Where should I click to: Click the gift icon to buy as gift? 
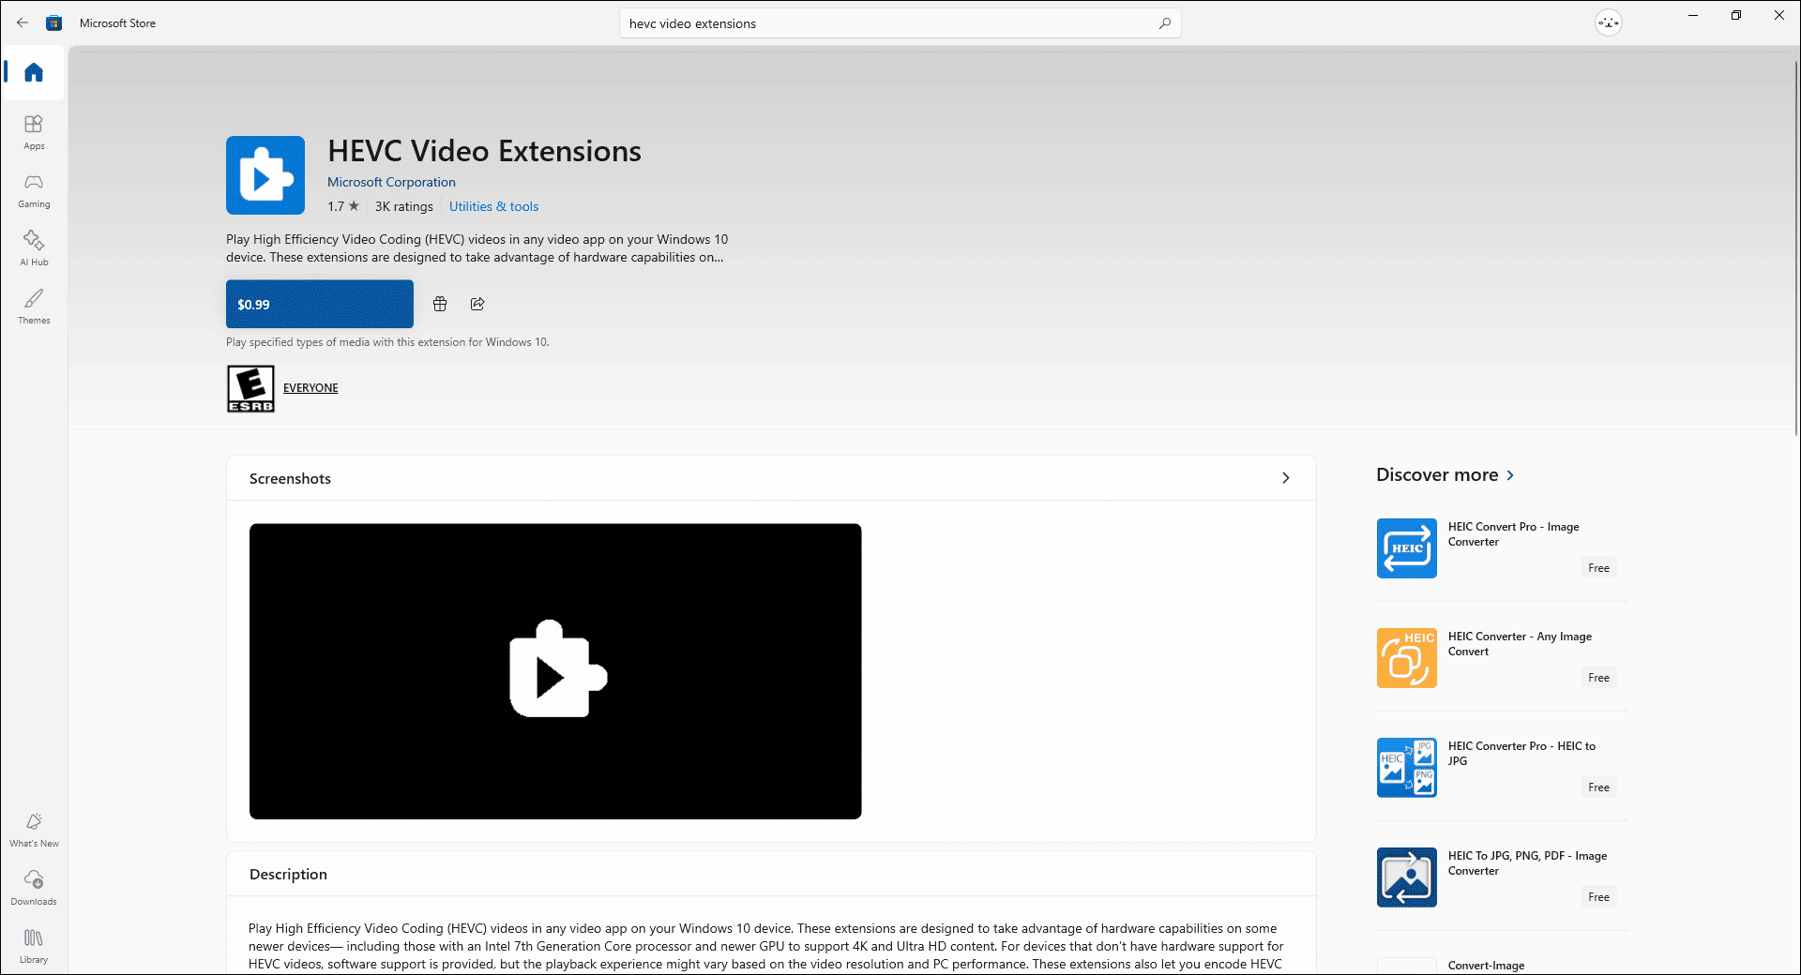(440, 304)
